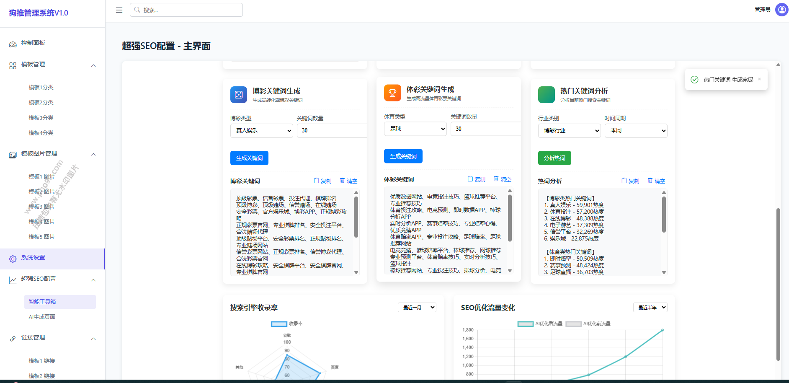Click the green 热门关键词分析 card icon
Viewport: 789px width, 383px height.
pos(546,95)
